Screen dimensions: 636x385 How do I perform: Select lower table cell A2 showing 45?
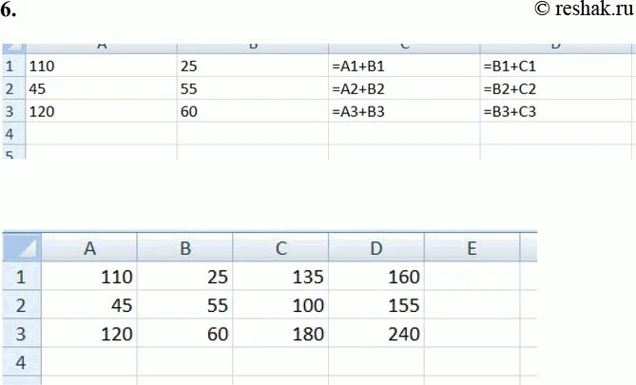89,304
